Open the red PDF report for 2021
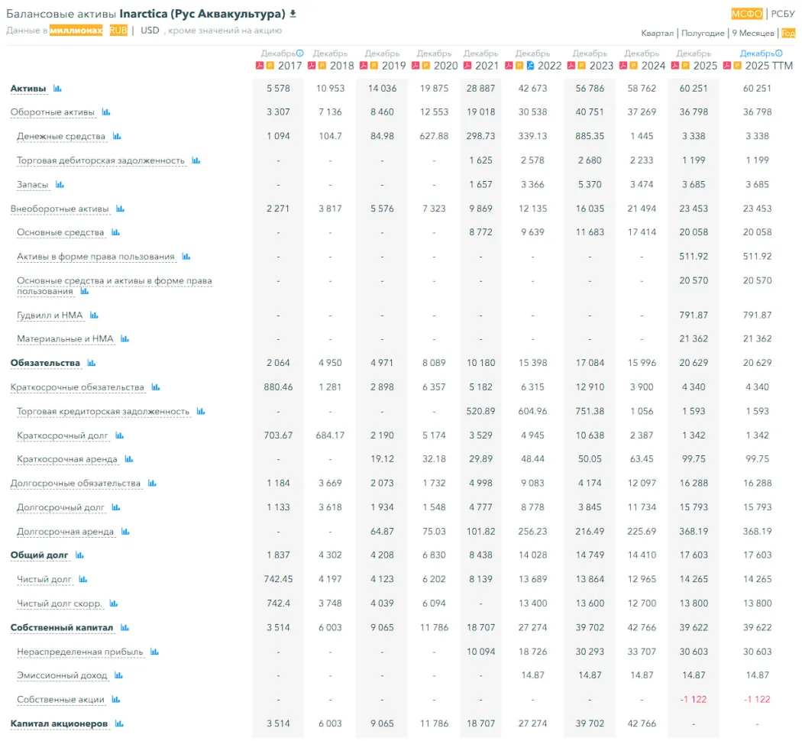802x741 pixels. (x=467, y=66)
